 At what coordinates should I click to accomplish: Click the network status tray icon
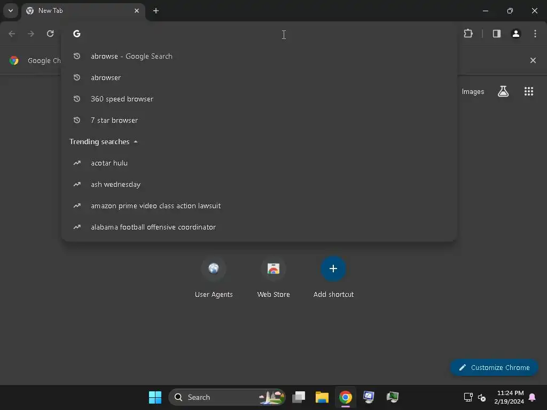click(x=468, y=397)
